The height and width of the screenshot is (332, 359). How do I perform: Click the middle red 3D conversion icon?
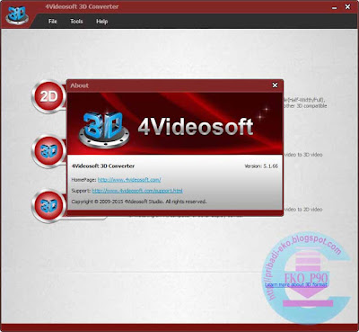(x=48, y=151)
